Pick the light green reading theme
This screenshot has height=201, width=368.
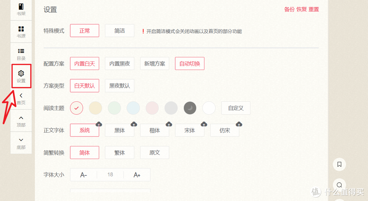(x=114, y=108)
